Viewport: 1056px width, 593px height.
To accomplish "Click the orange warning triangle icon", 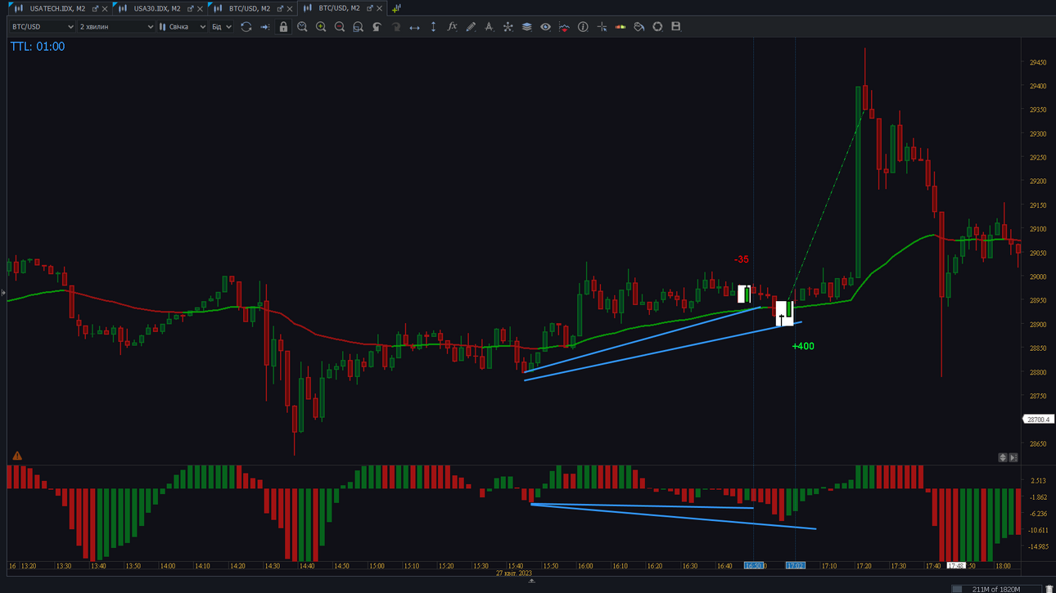I will click(17, 456).
